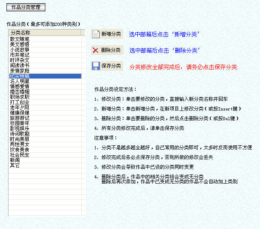Select the 亲情家庭 category row

45,71
